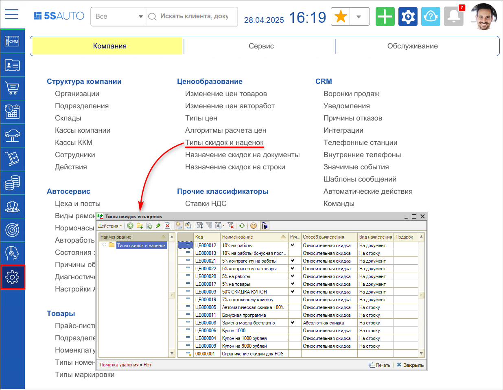Open the Действия dropdown menu
The image size is (503, 390).
click(109, 225)
